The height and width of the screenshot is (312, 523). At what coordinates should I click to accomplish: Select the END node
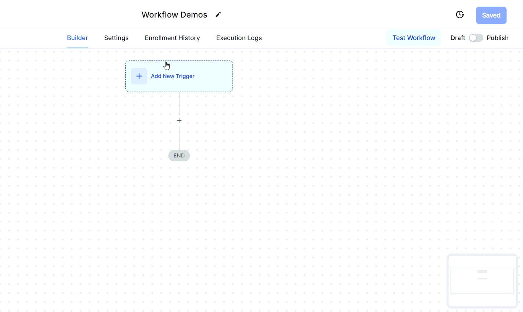coord(179,156)
